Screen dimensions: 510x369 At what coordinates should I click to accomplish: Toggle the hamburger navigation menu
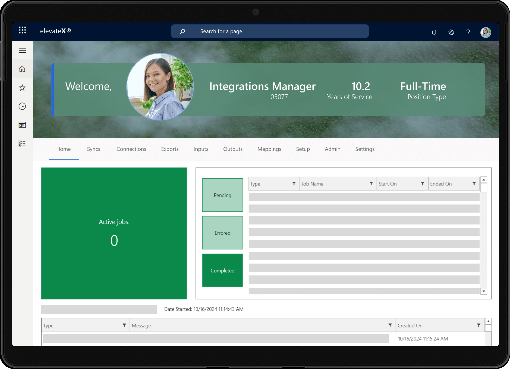tap(22, 51)
